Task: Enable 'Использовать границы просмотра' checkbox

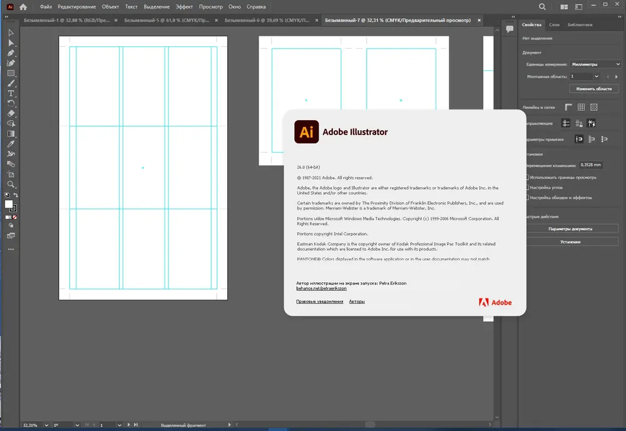Action: [527, 177]
